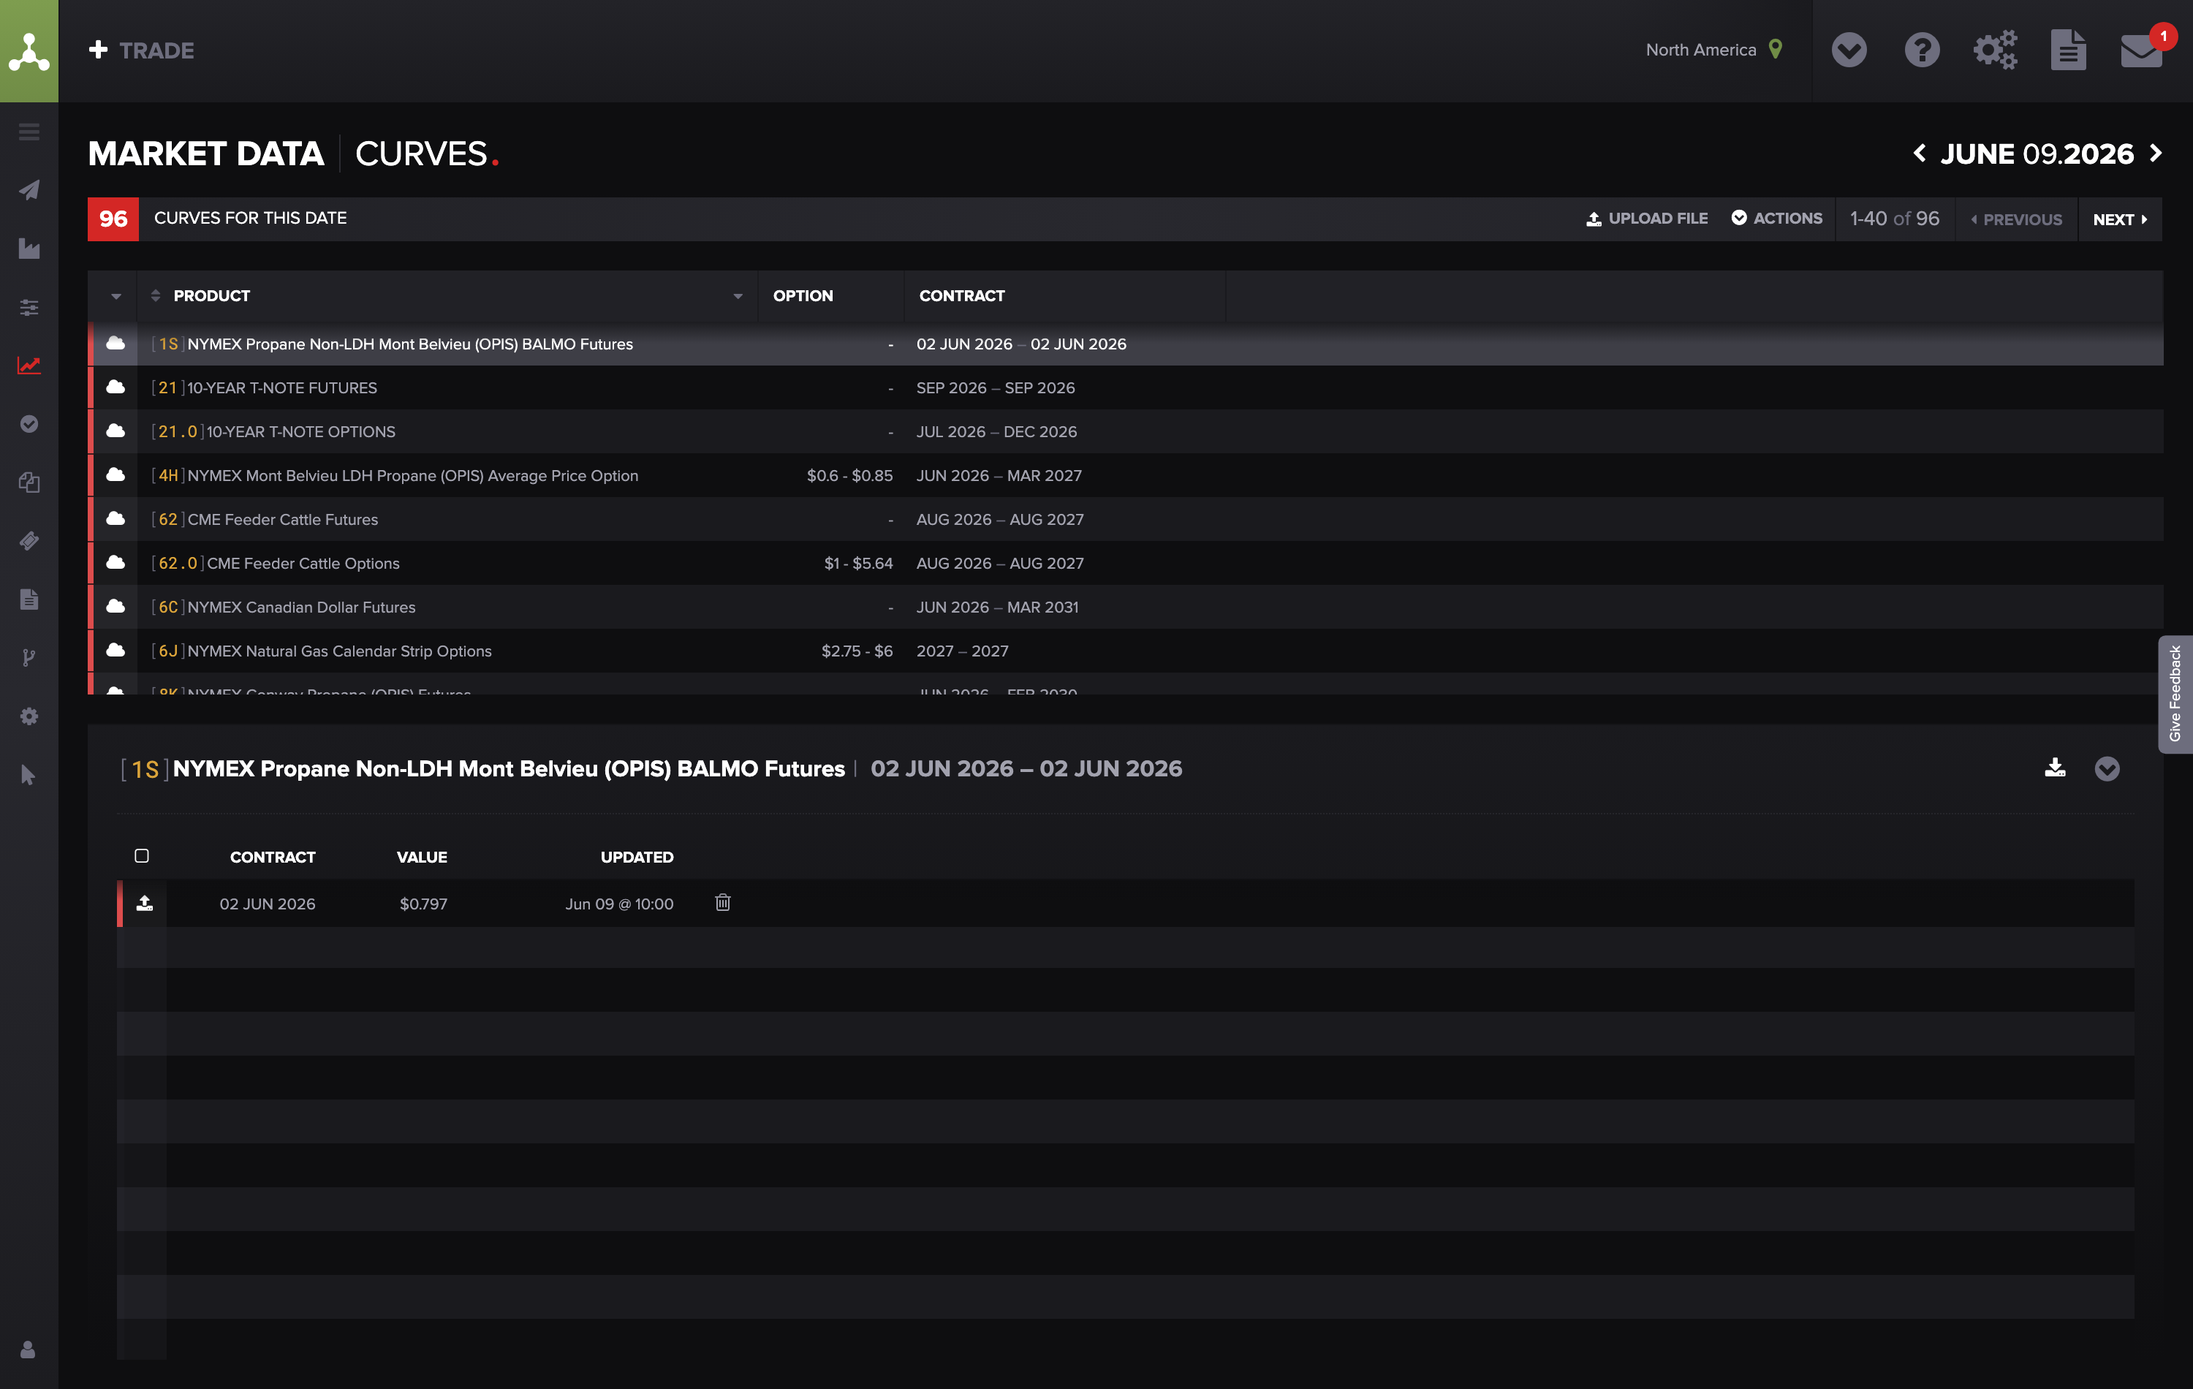Open the TRADE menu

click(141, 50)
